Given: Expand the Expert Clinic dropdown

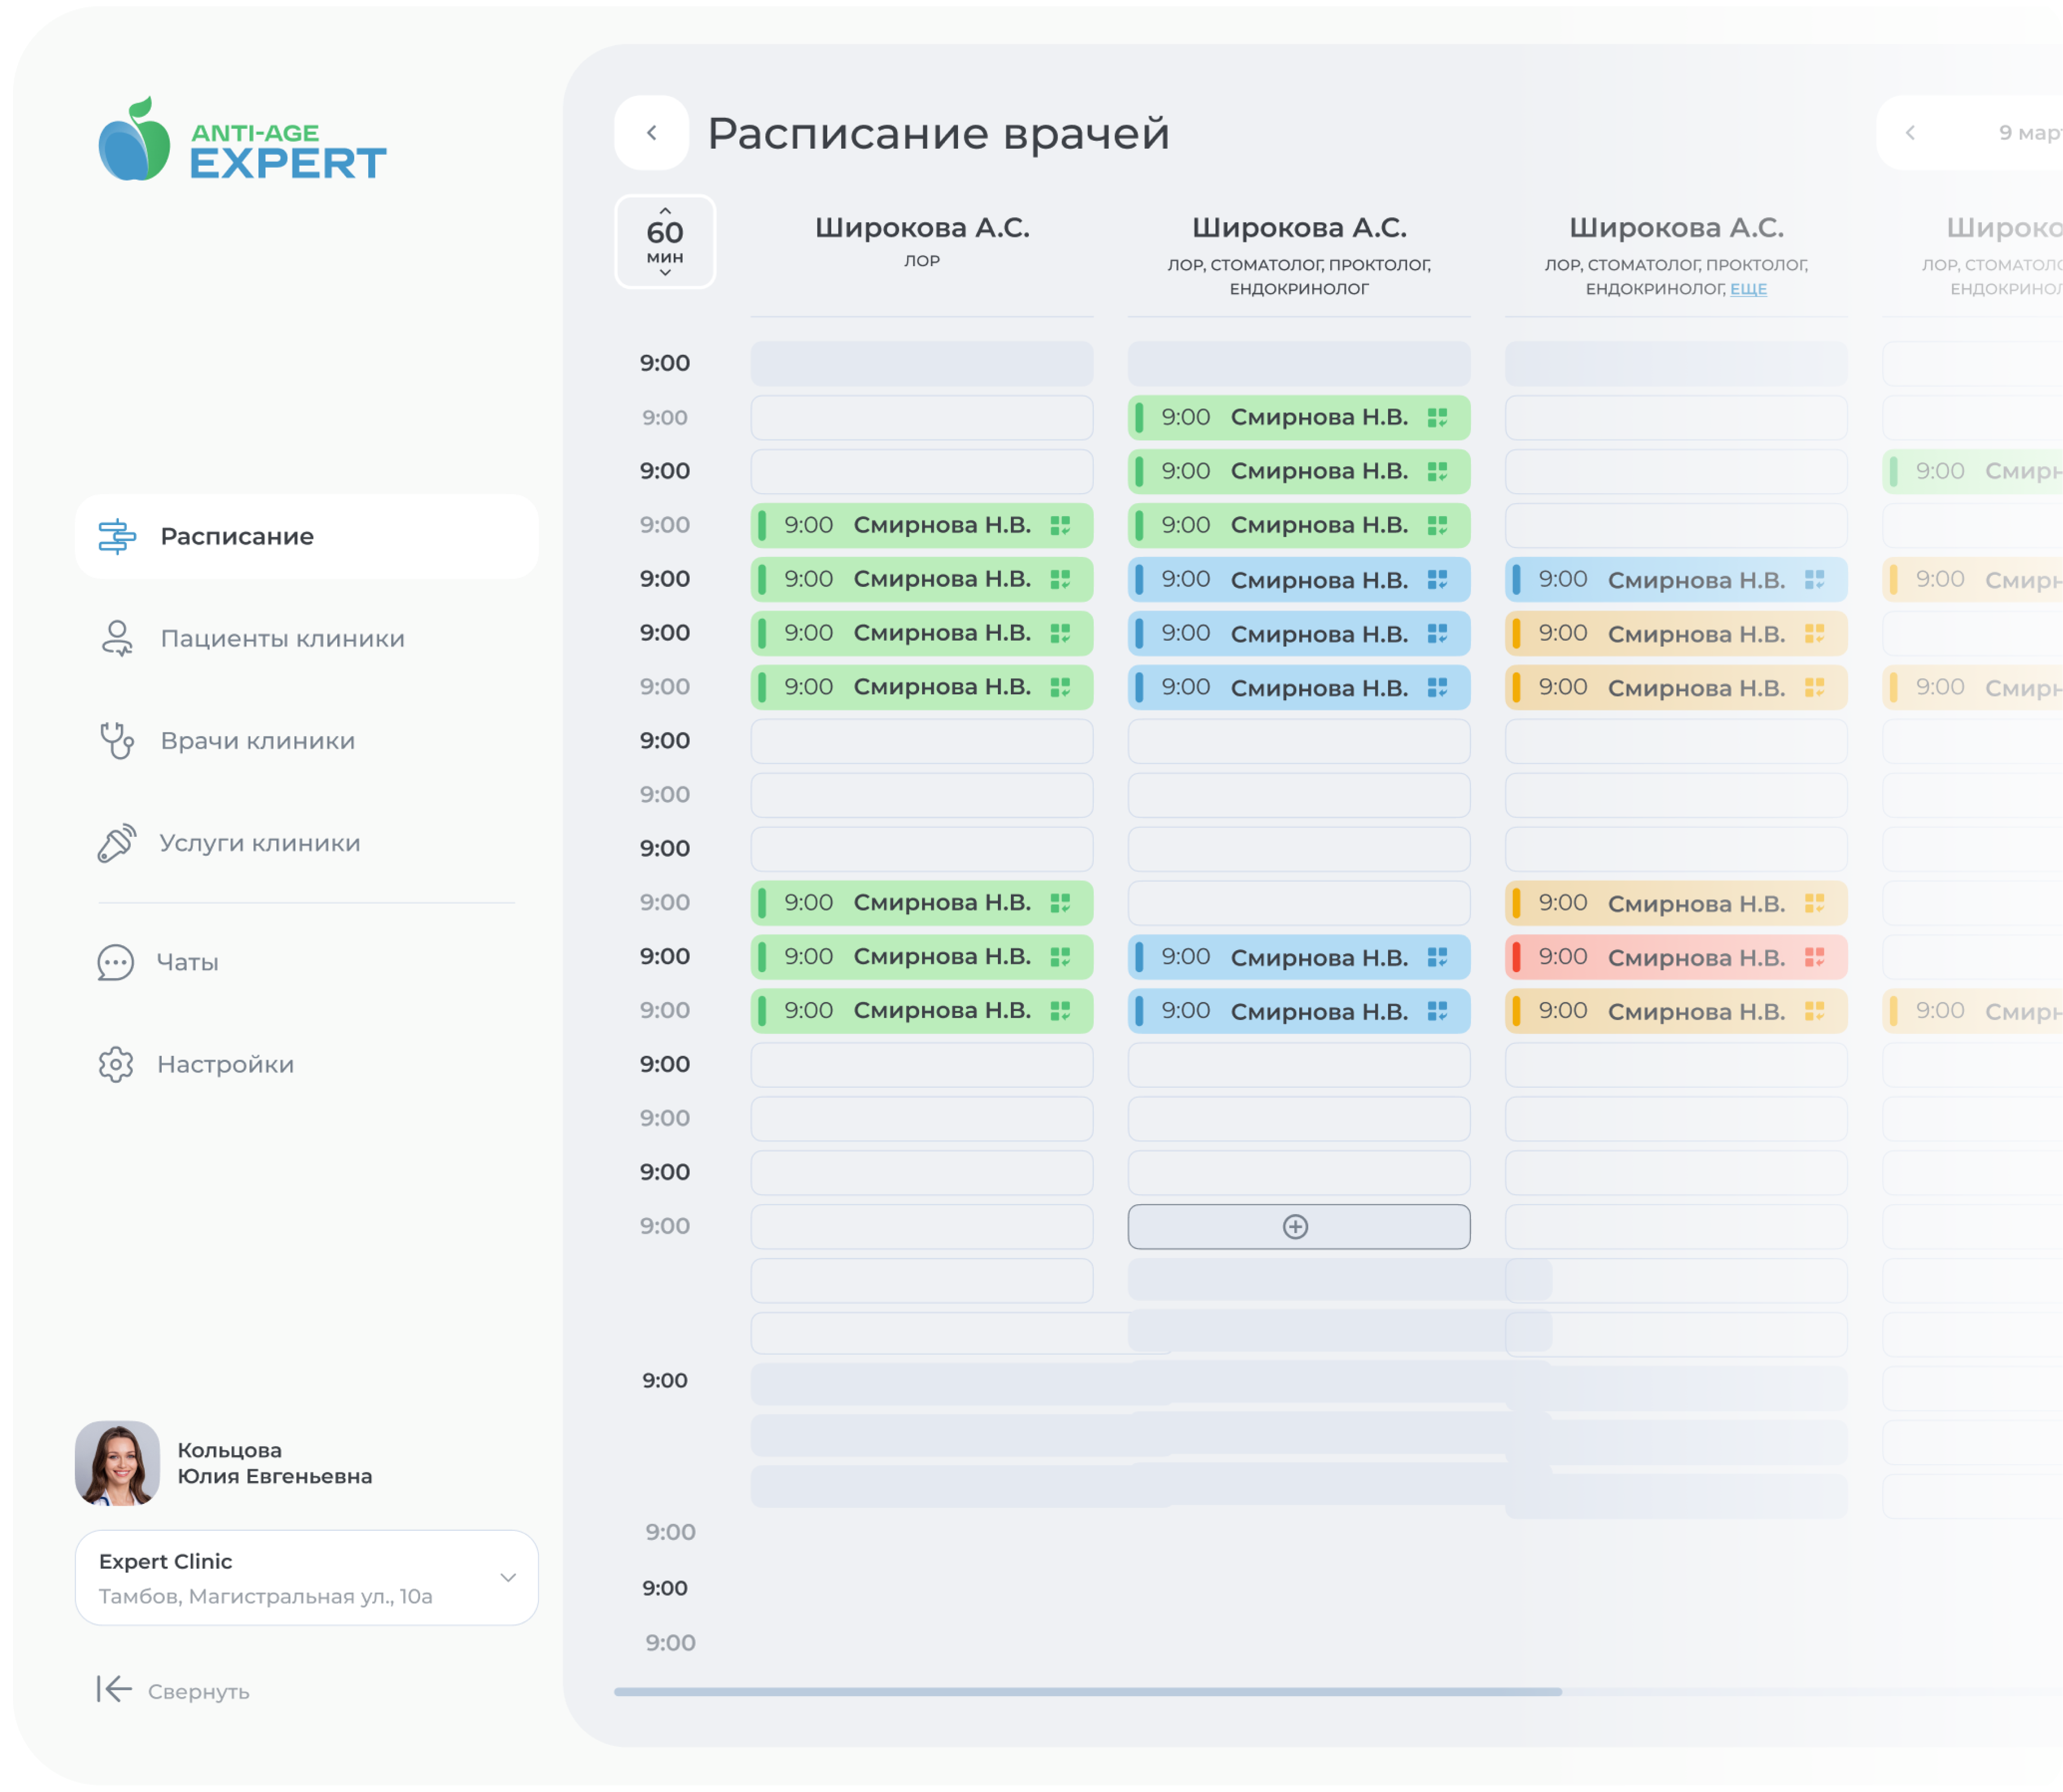Looking at the screenshot, I should point(508,1577).
